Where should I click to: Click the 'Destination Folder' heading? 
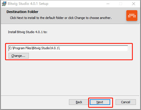22,12
